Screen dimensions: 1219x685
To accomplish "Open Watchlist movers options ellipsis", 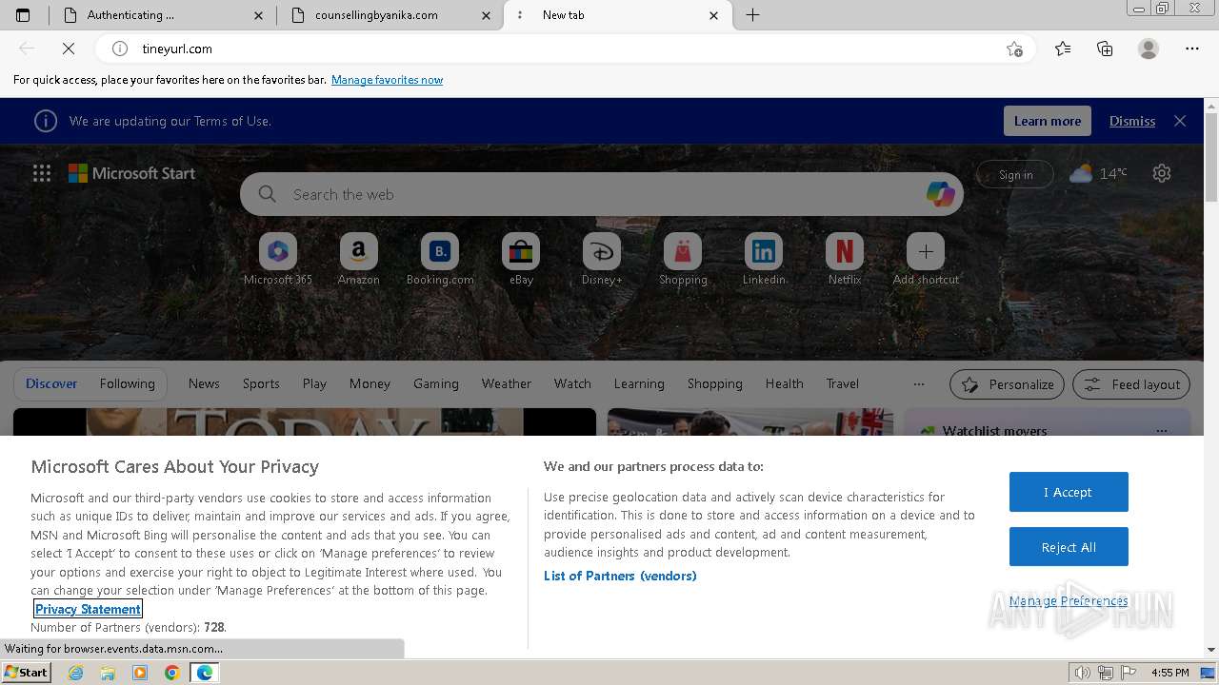I will click(1161, 431).
